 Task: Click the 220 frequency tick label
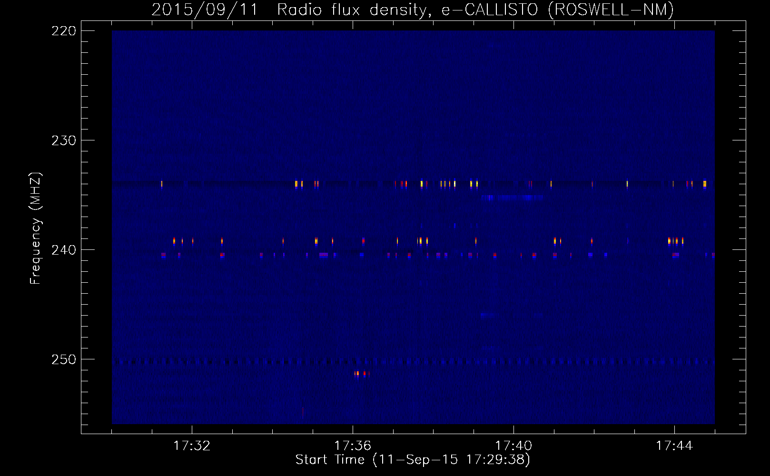[x=64, y=31]
